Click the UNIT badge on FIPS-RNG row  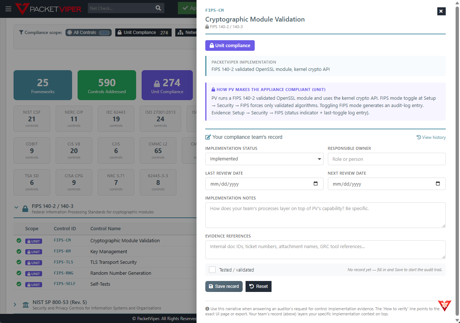[x=33, y=274]
